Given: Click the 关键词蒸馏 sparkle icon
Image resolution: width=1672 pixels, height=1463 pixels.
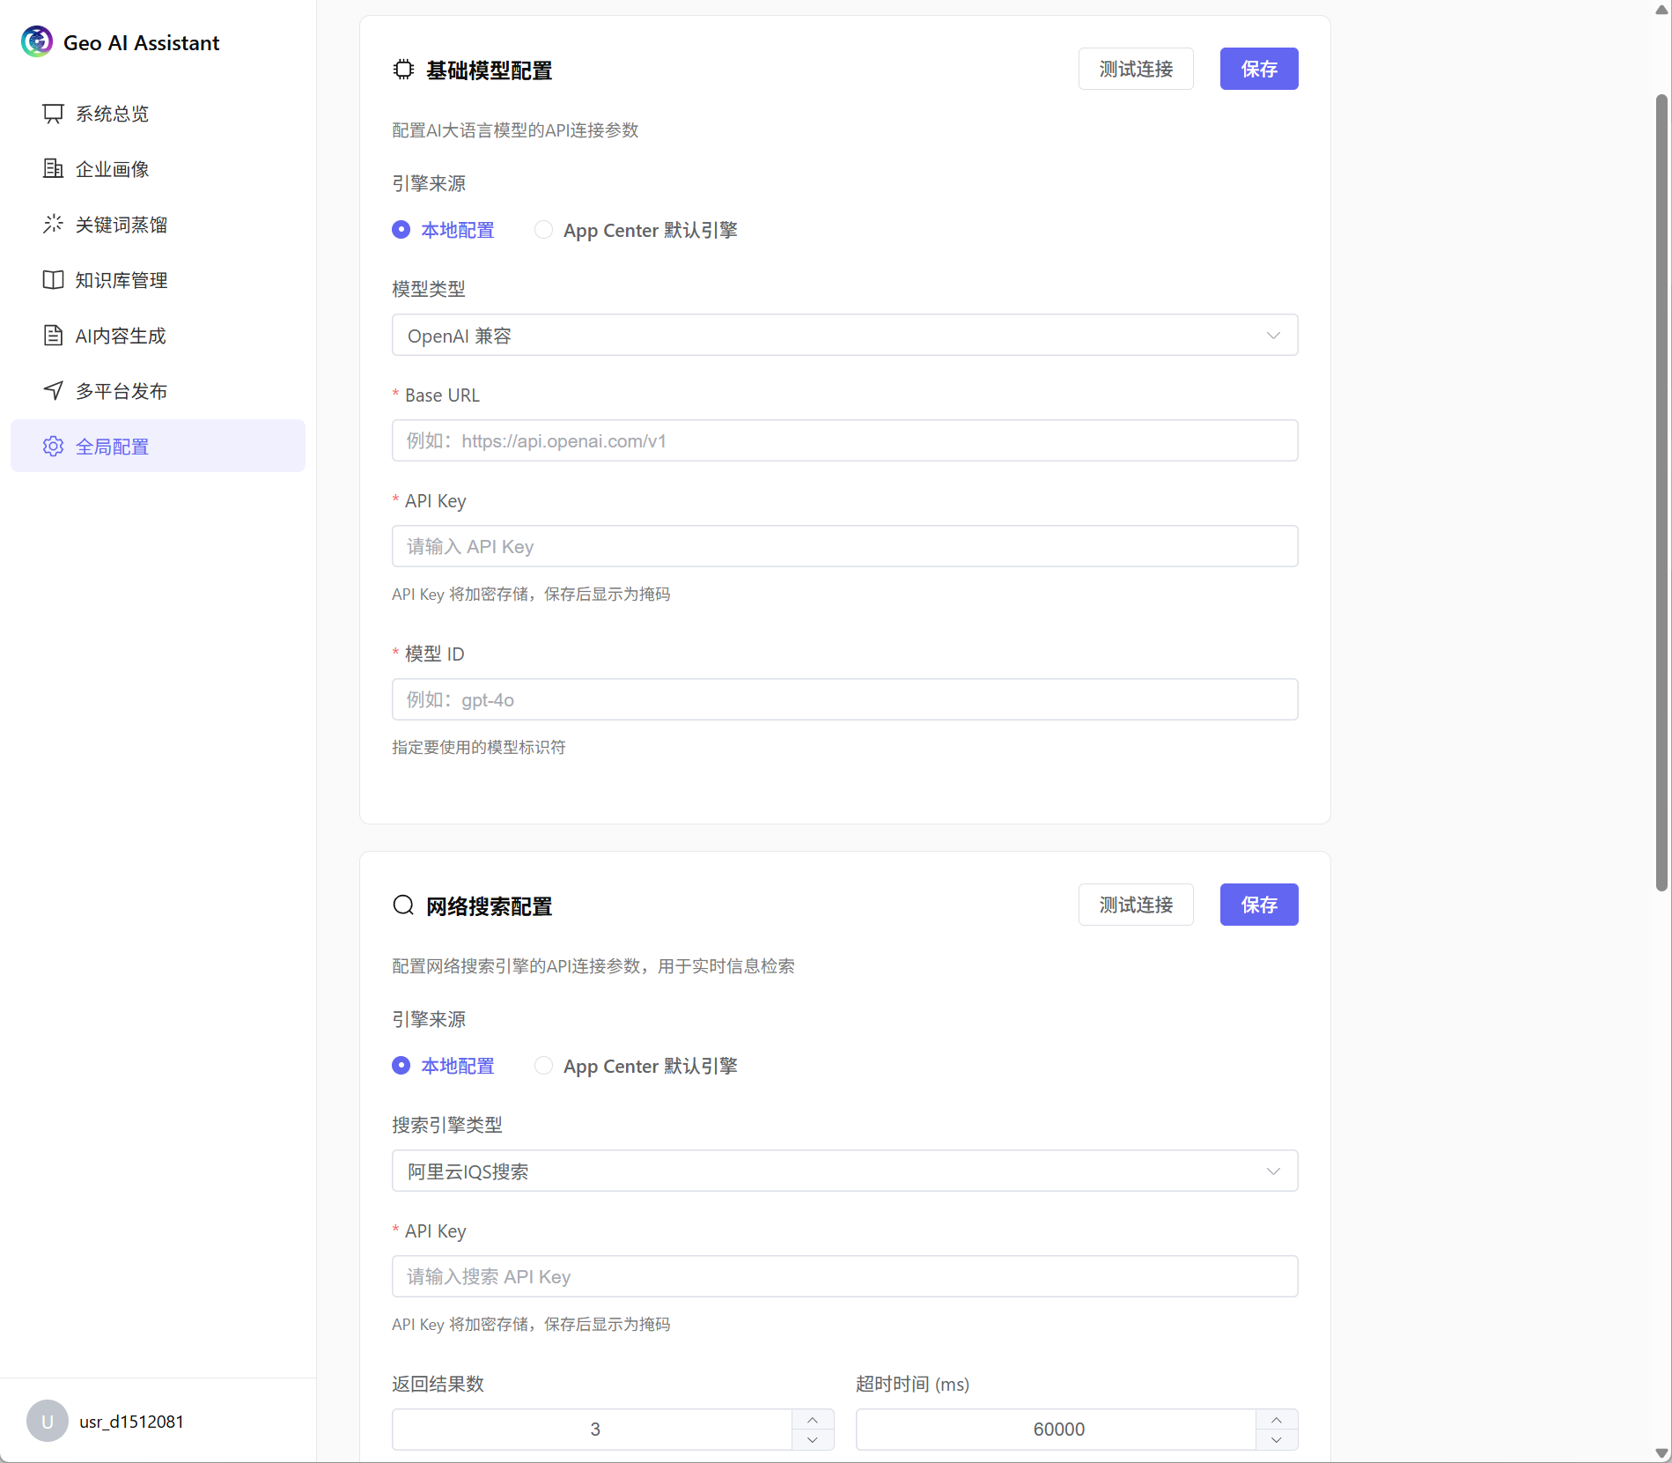Looking at the screenshot, I should [53, 225].
